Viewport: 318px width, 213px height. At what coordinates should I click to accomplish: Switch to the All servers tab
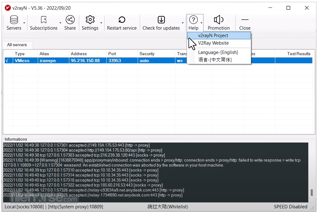17,45
